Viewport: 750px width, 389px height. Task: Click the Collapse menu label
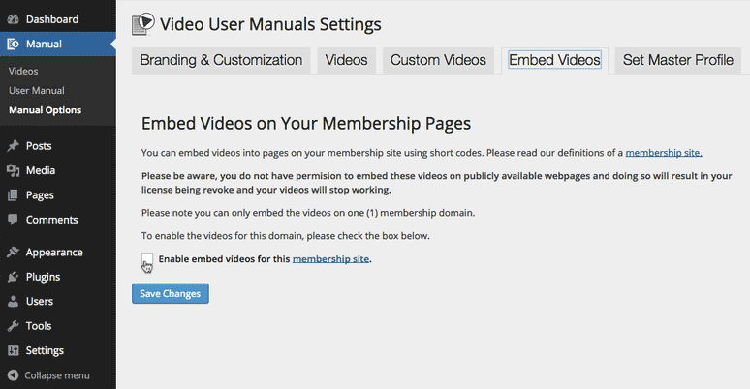pos(57,375)
